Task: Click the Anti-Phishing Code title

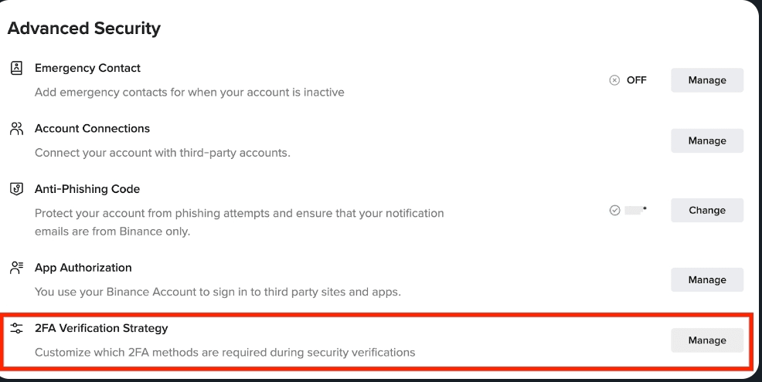Action: pos(87,189)
